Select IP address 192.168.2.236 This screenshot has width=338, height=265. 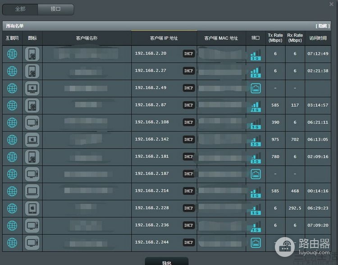coord(152,225)
